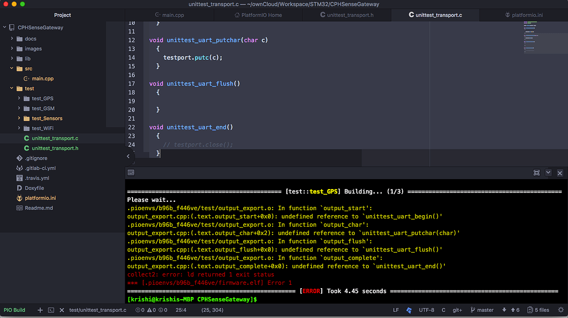568x318 pixels.
Task: Open main.cpp in the project tree
Action: pos(42,79)
